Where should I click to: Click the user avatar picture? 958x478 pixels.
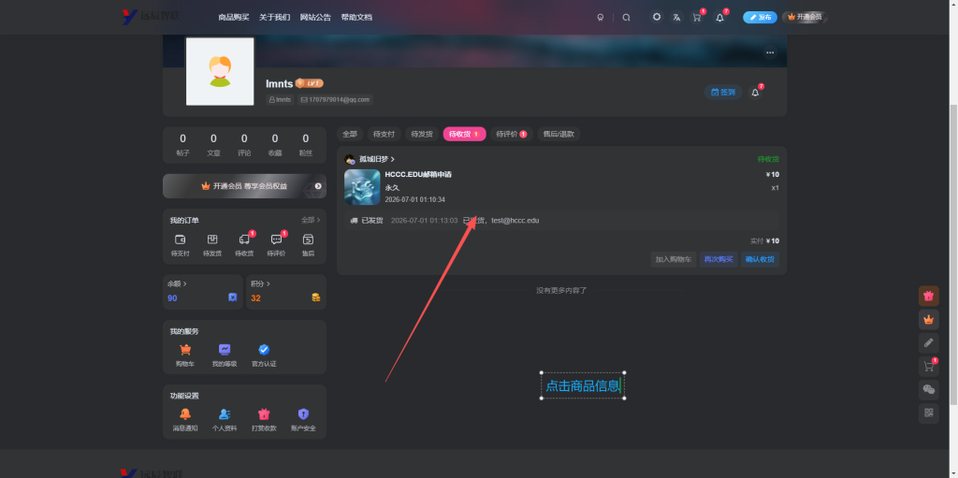coord(220,71)
